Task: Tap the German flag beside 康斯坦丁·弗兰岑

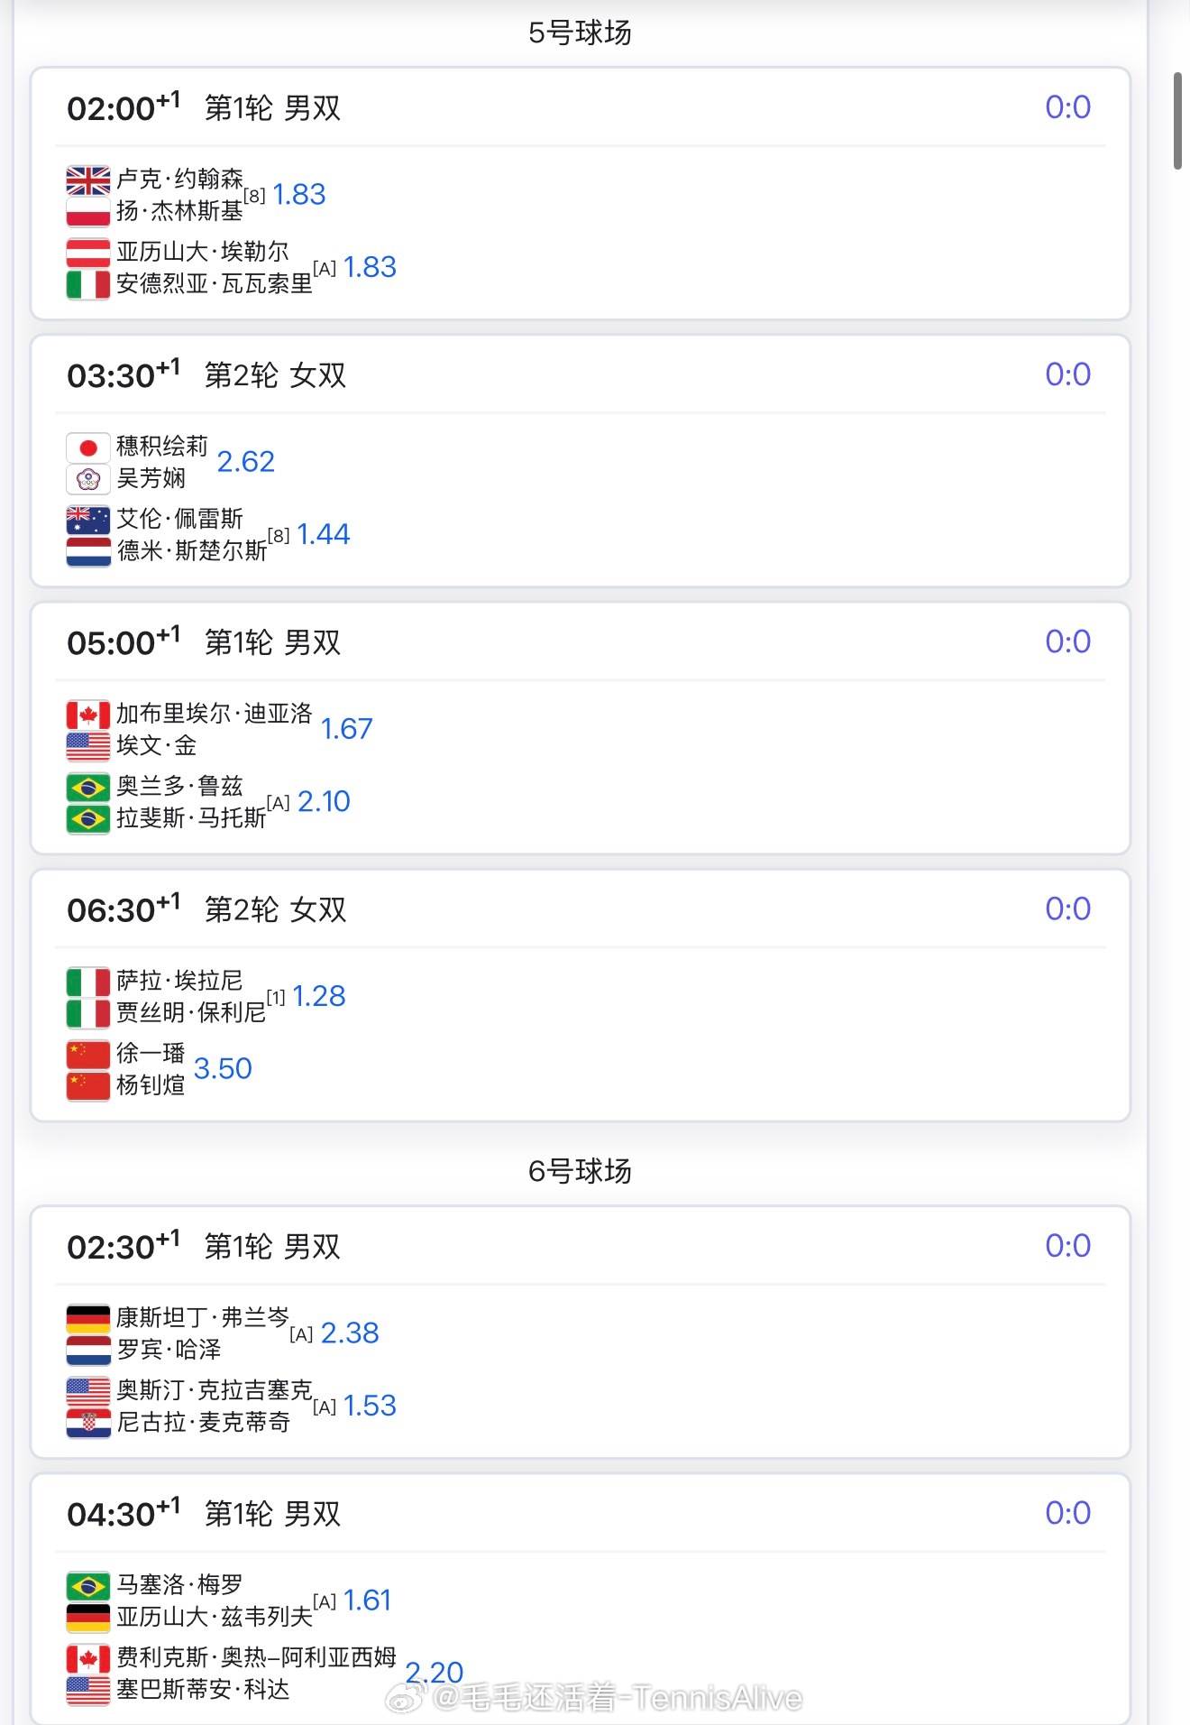Action: coord(88,1319)
